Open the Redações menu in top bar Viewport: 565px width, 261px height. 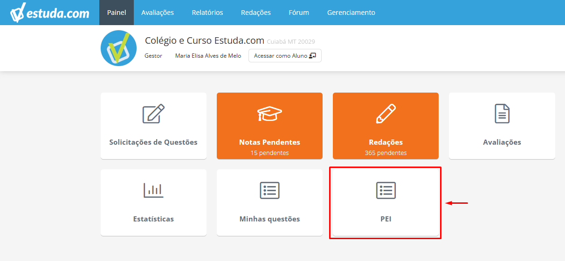tap(256, 13)
